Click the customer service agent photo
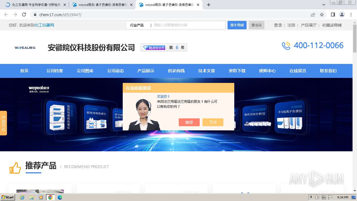357x201 pixels. pyautogui.click(x=144, y=114)
